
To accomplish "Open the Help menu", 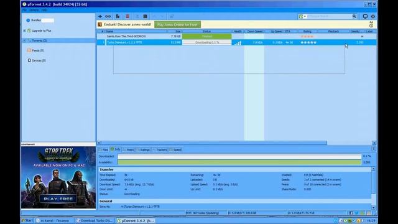I will coord(44,10).
